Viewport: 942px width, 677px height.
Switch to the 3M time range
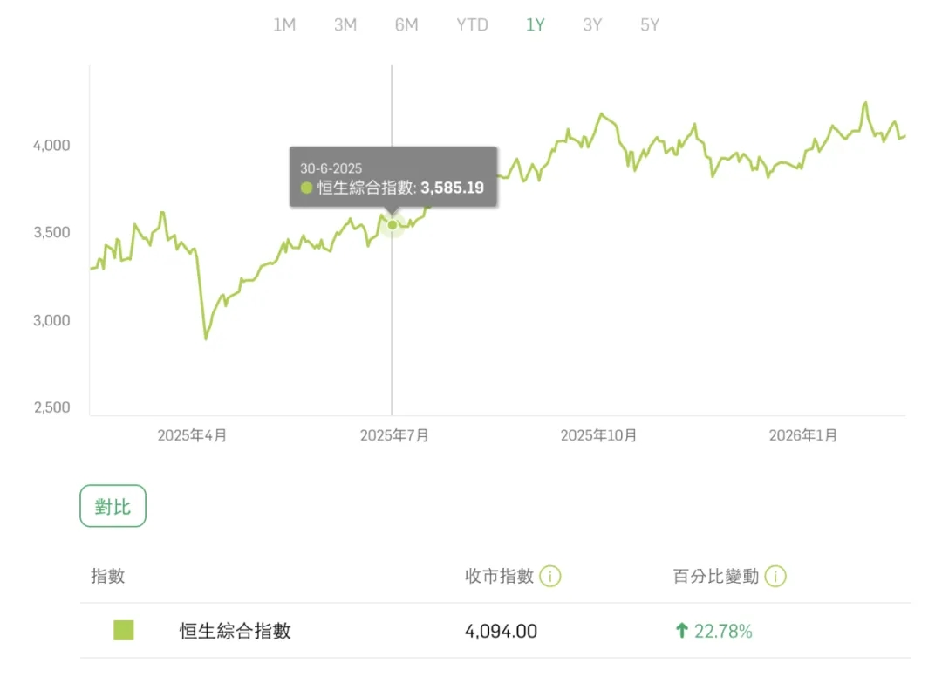pyautogui.click(x=345, y=25)
